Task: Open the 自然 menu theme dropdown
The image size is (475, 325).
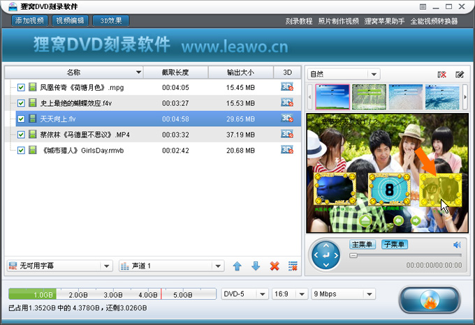Action: tap(374, 75)
